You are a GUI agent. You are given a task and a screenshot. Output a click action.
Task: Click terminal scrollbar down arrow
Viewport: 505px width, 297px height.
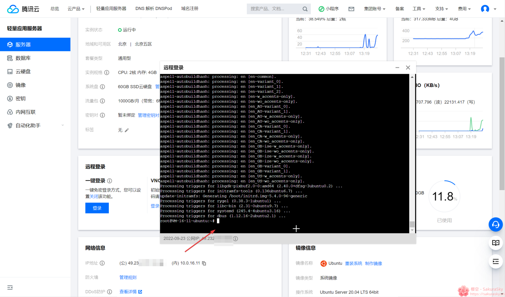(412, 230)
